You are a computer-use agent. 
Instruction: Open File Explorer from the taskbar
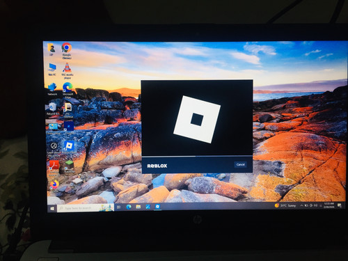(139, 207)
